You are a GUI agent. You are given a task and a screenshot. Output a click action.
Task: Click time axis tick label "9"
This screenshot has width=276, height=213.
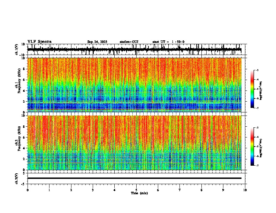click(x=223, y=190)
